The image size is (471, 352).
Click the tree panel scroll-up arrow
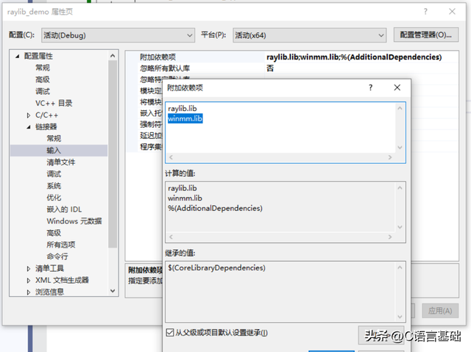click(x=113, y=56)
